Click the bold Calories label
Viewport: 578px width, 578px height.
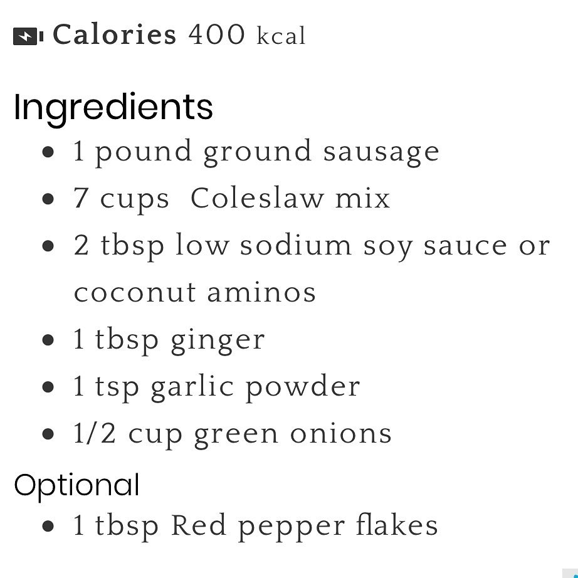pyautogui.click(x=114, y=34)
